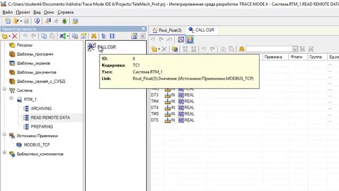The image size is (339, 191).
Task: Click red X delete icon in navigator toolbar
Action: pyautogui.click(x=14, y=36)
